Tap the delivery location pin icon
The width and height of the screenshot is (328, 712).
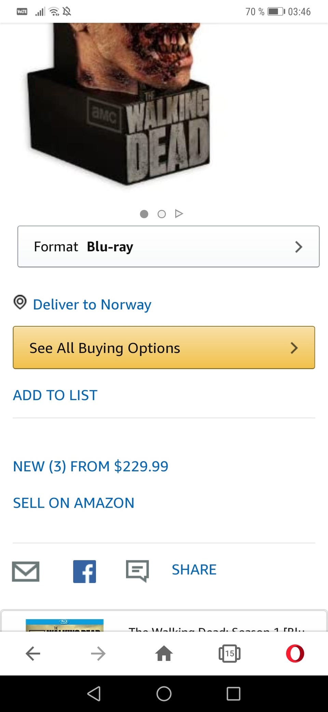pos(20,302)
